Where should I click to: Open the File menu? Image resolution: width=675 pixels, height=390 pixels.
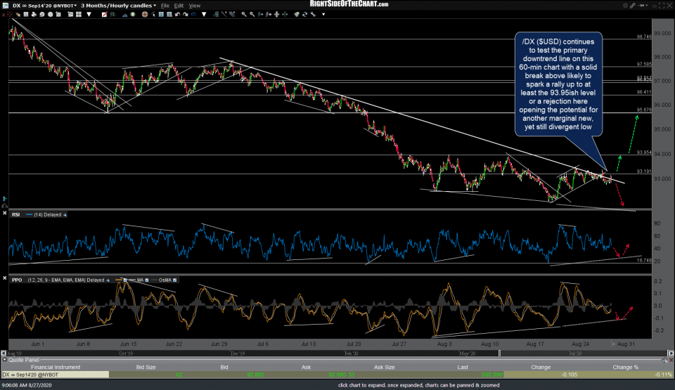coord(166,5)
